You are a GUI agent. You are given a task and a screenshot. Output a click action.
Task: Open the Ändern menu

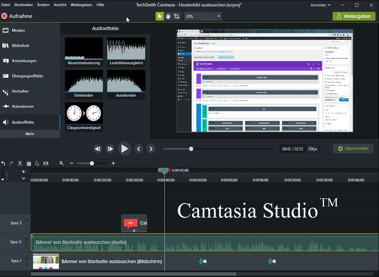(43, 5)
